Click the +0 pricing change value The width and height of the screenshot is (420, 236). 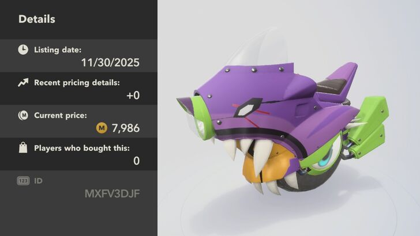click(133, 96)
